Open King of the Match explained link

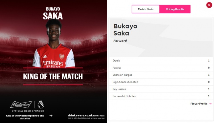pos(25,117)
